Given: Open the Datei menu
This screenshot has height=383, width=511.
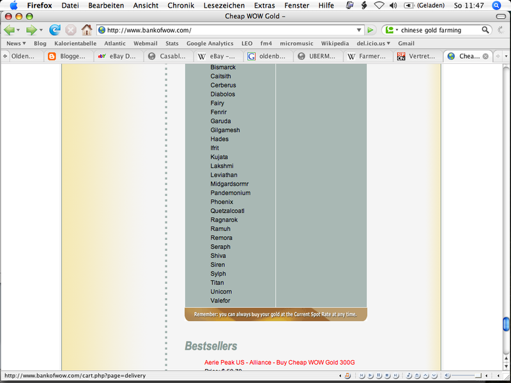Looking at the screenshot, I should point(70,5).
